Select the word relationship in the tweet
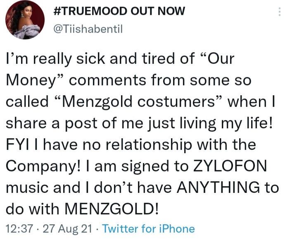 [x=149, y=145]
